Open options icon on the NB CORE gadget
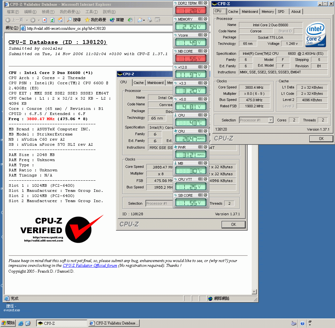Image resolution: width=335 pixels, height=328 pixels. 200,51
